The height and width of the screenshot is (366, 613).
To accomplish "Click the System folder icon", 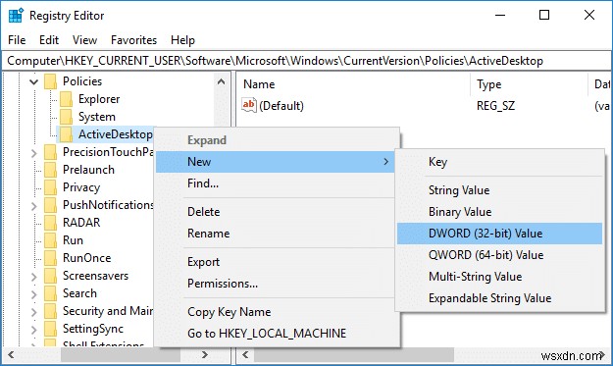I will [66, 117].
